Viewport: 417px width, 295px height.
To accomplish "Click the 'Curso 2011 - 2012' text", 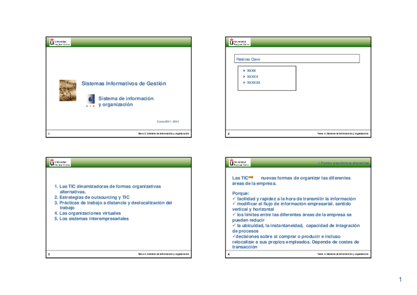I will 168,122.
